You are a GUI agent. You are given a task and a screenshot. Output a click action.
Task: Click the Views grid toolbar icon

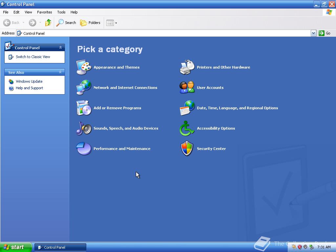110,23
